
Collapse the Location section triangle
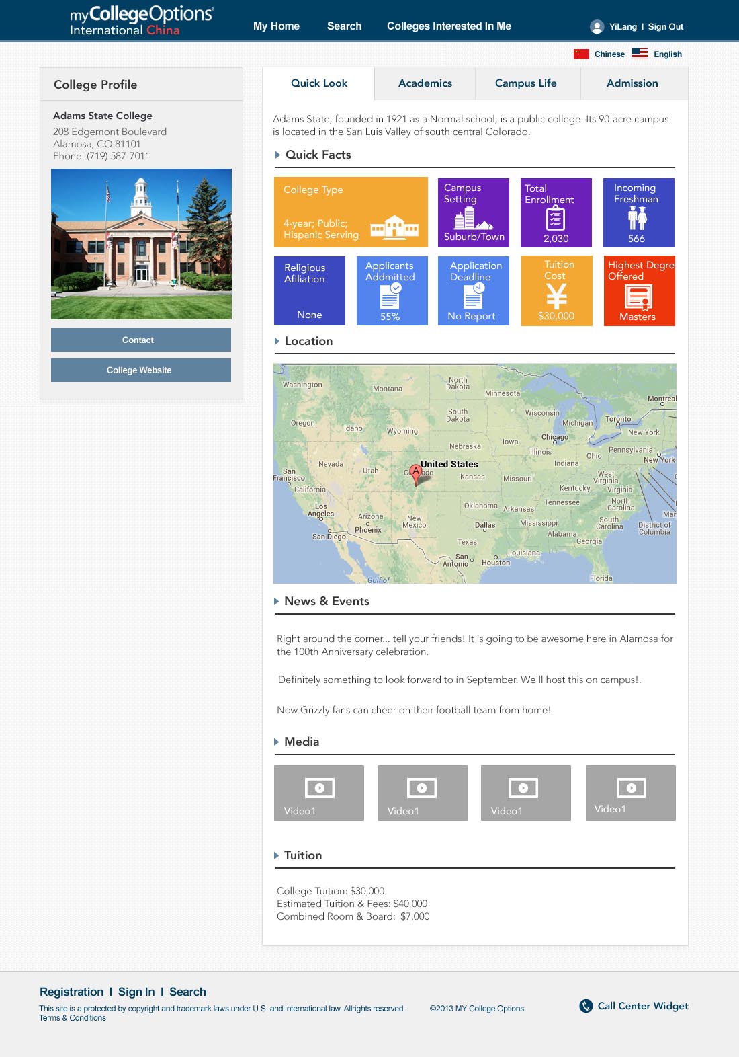277,341
